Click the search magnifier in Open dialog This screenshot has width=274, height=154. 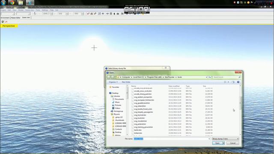click(x=240, y=77)
